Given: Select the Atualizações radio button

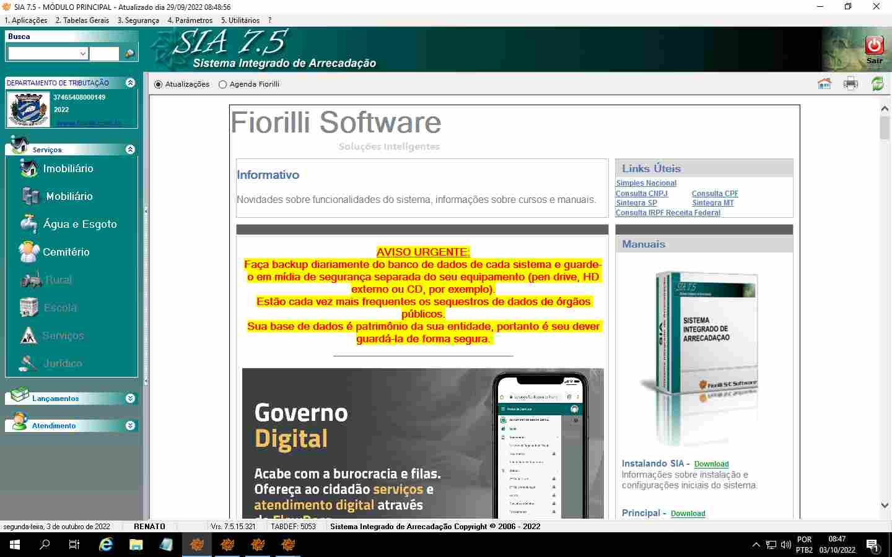Looking at the screenshot, I should click(x=159, y=84).
